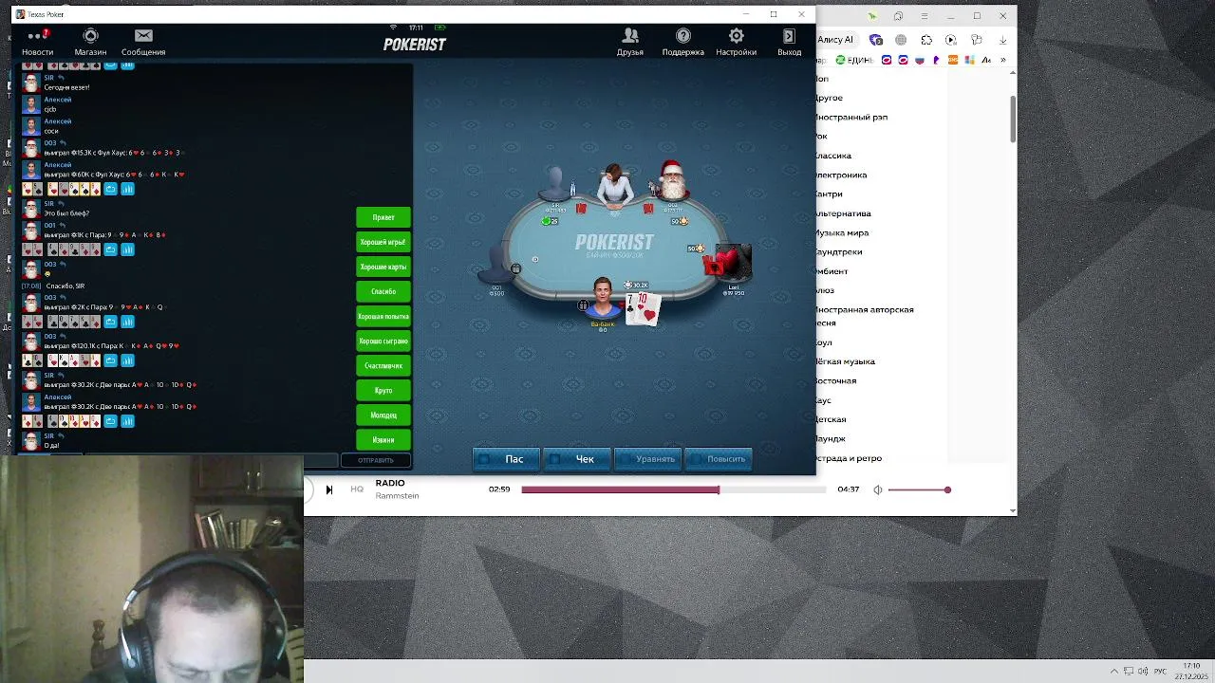This screenshot has width=1215, height=683.
Task: Open the browser Protect shield icon
Action: point(876,40)
